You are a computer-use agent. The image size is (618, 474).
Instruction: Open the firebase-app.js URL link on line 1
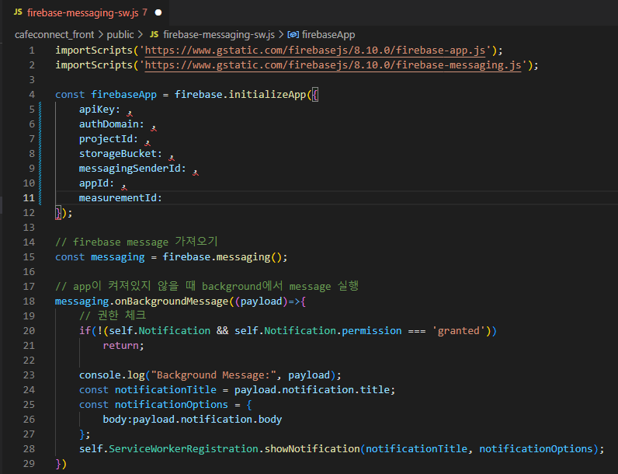pos(315,51)
